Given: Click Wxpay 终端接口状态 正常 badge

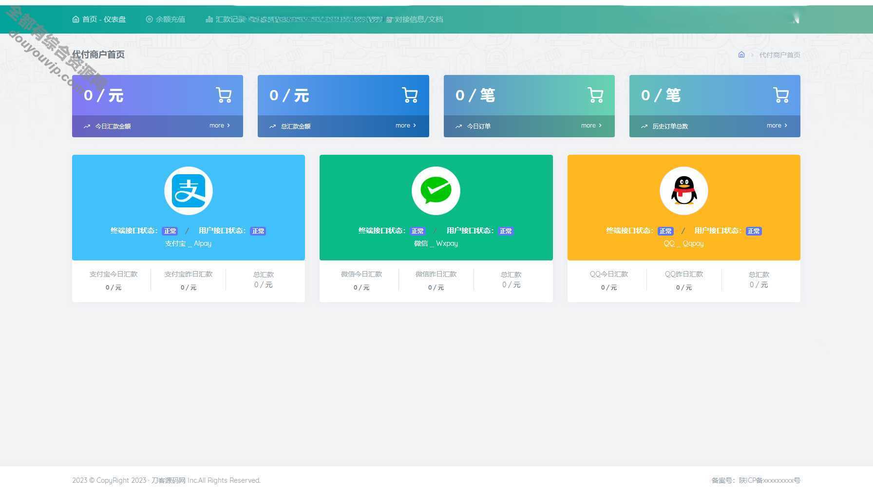Looking at the screenshot, I should (418, 231).
